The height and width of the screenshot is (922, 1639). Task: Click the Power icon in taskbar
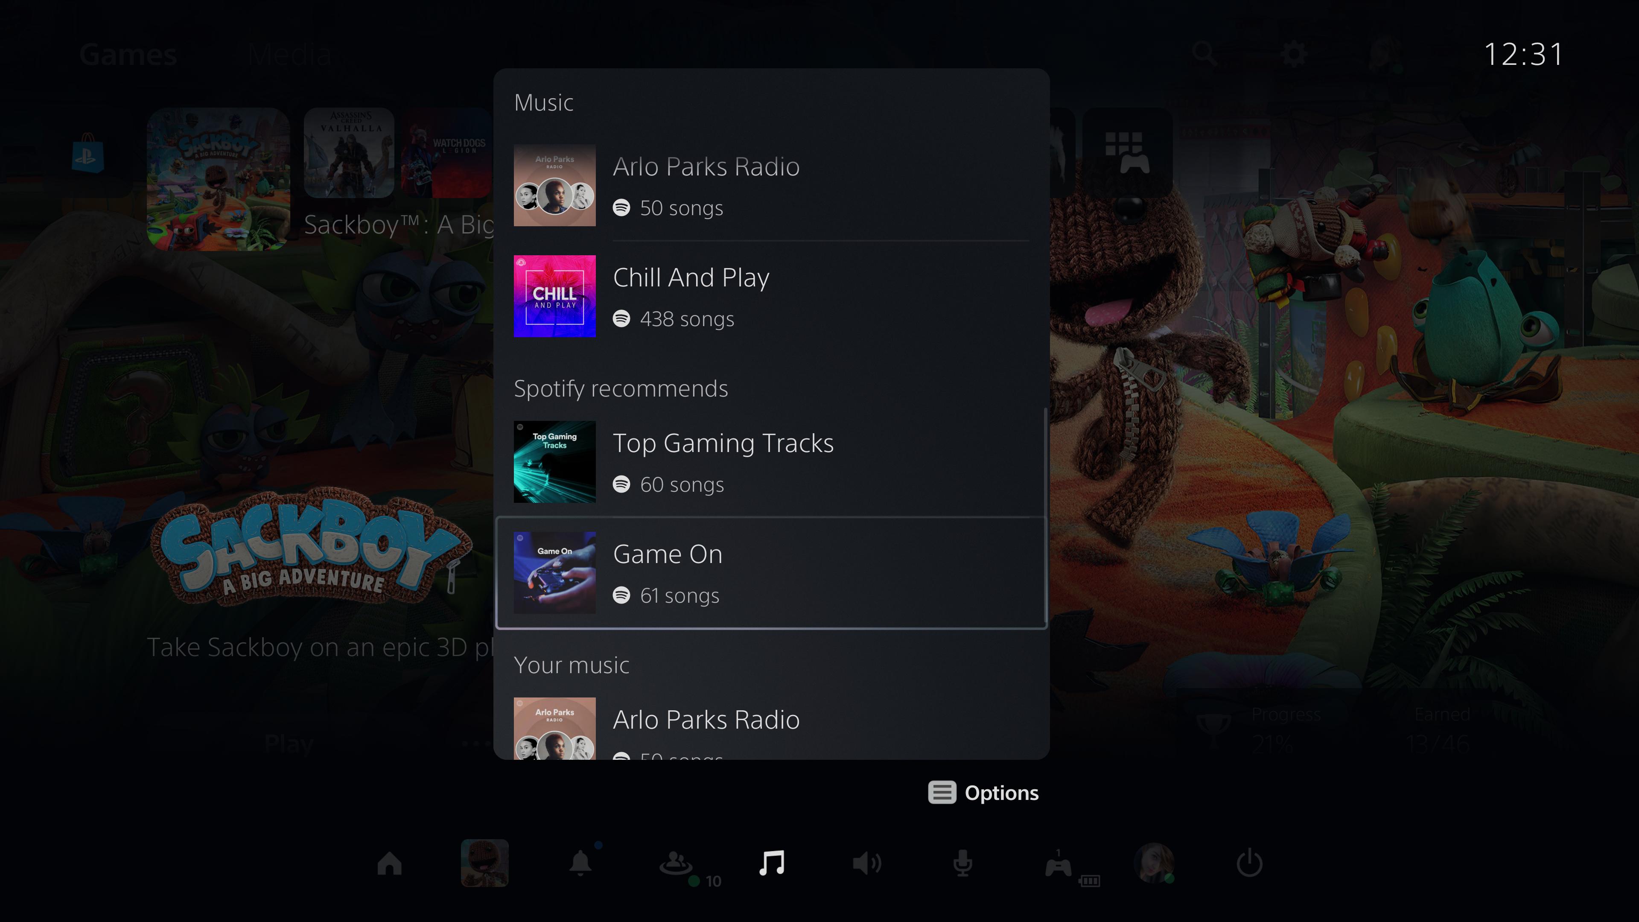tap(1249, 864)
